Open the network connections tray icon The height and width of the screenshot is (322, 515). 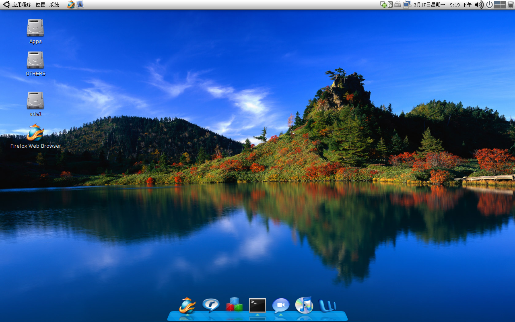407,4
